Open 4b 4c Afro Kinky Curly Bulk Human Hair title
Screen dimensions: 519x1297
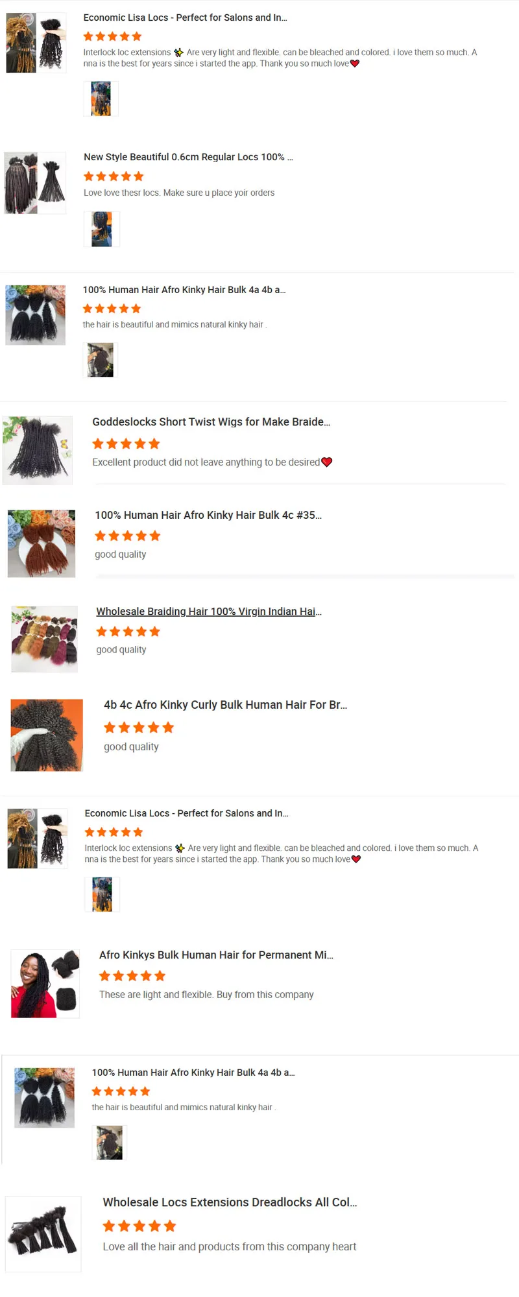click(x=226, y=705)
